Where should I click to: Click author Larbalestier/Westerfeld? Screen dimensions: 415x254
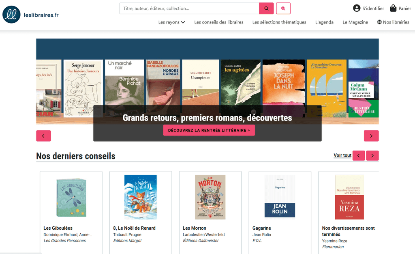pyautogui.click(x=203, y=235)
